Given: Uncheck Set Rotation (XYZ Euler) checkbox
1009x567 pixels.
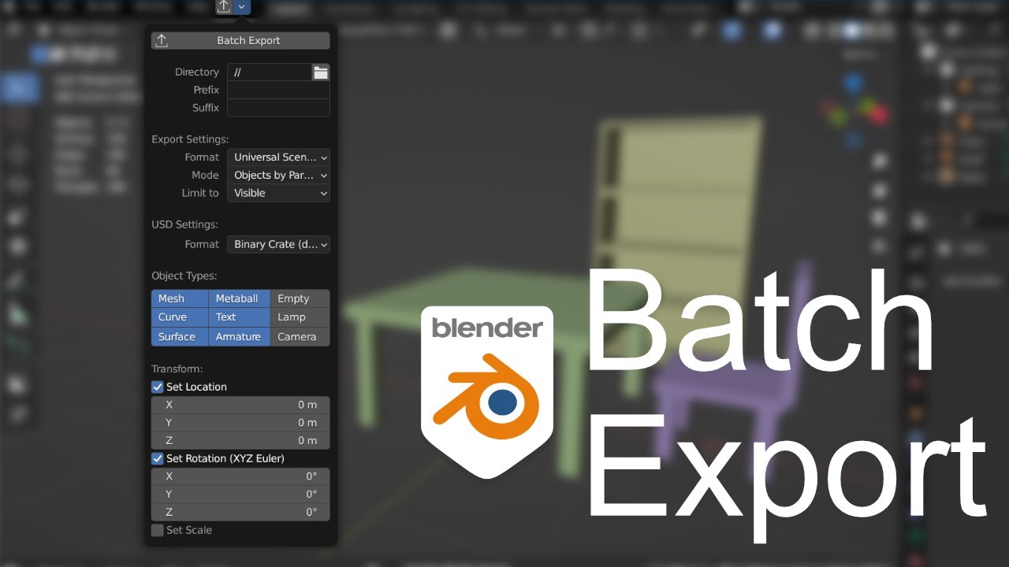Looking at the screenshot, I should [158, 458].
